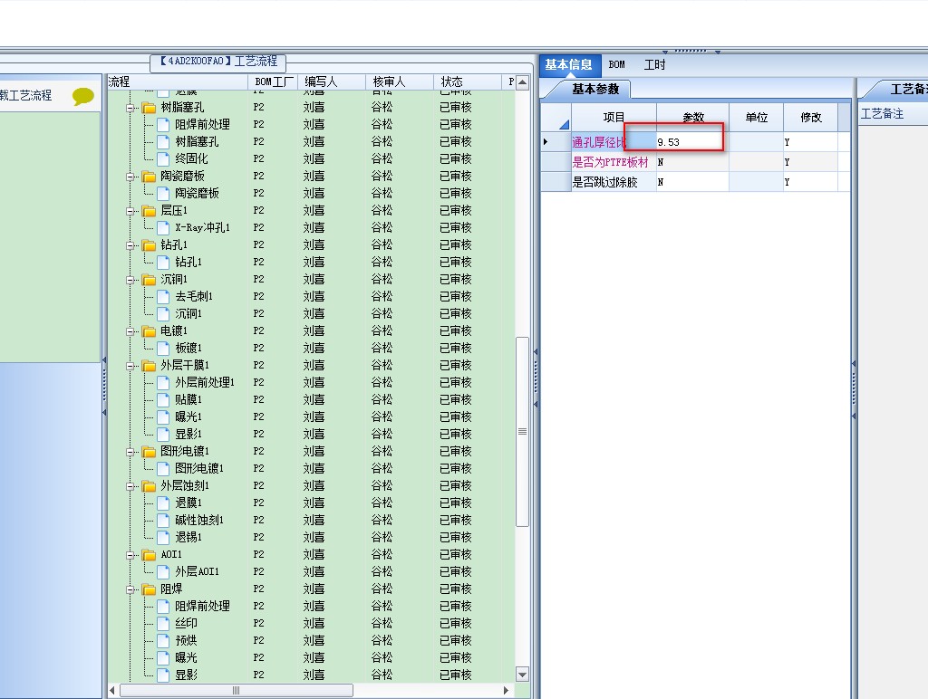The height and width of the screenshot is (699, 928).
Task: Sort by the BOM工厂 column header
Action: [274, 81]
